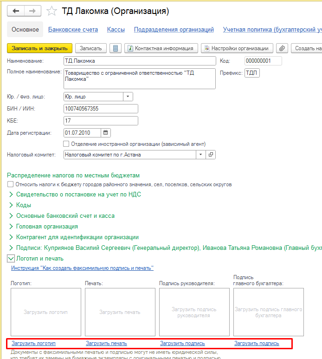
Task: Click the Записать и закрыть button
Action: coord(39,48)
